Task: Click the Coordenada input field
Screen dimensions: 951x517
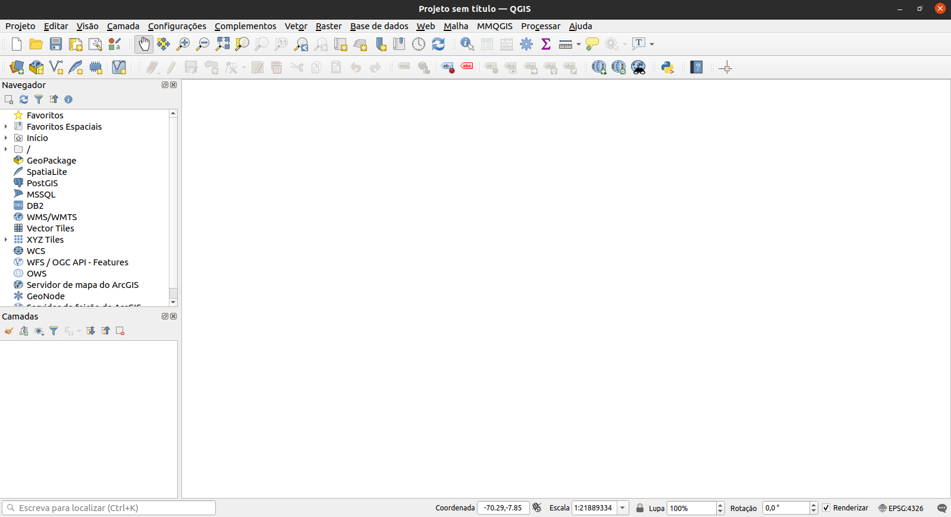Action: click(503, 508)
